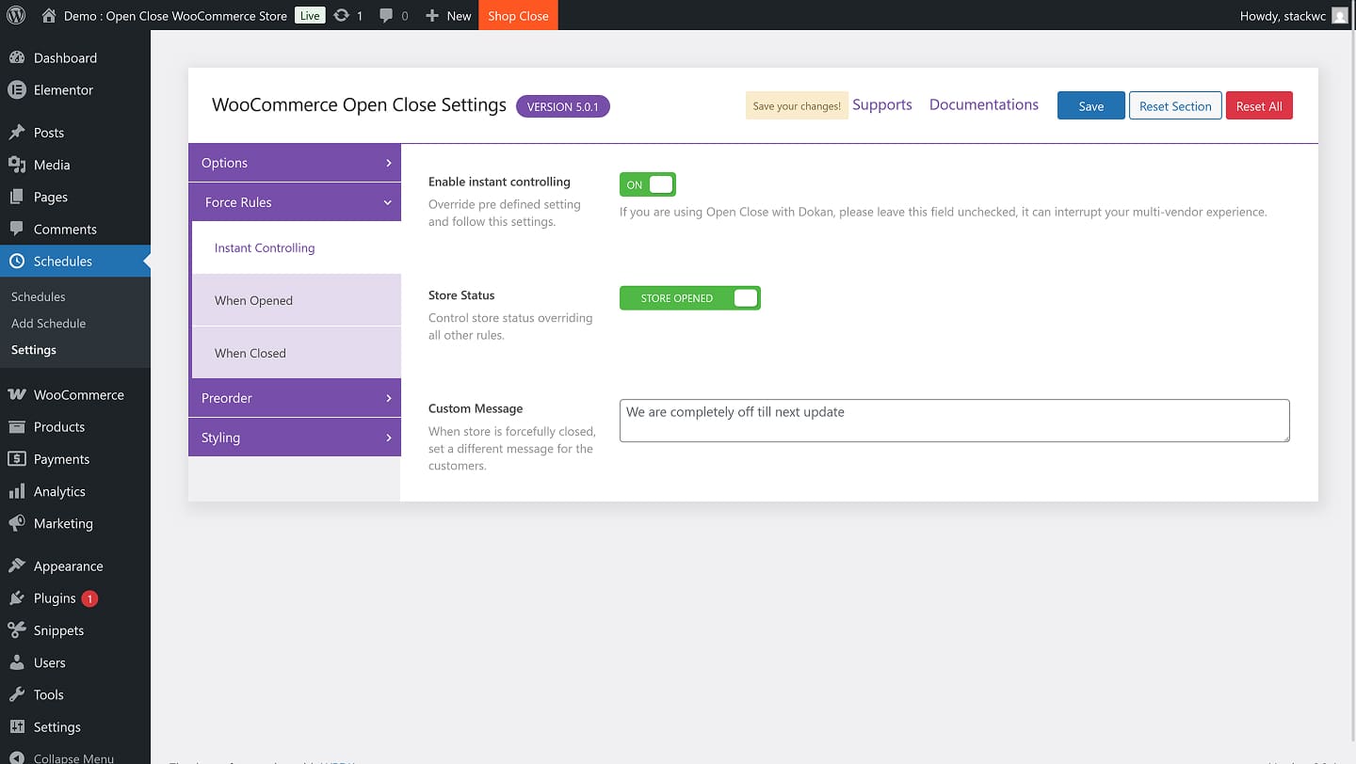Click the Custom Message text area
This screenshot has height=764, width=1356.
point(955,421)
